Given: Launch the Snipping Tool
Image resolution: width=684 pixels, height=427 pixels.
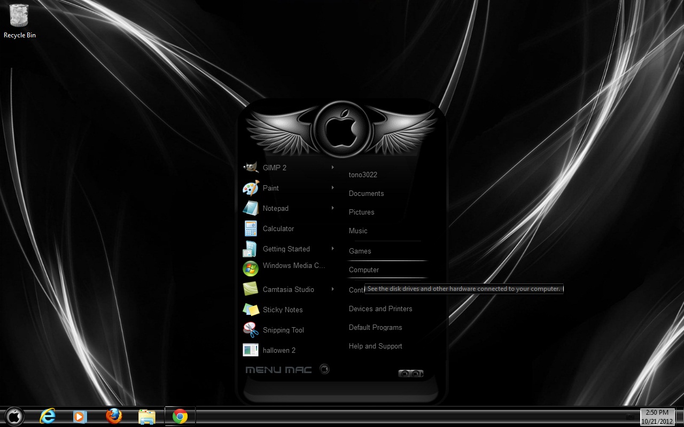Looking at the screenshot, I should [x=283, y=330].
